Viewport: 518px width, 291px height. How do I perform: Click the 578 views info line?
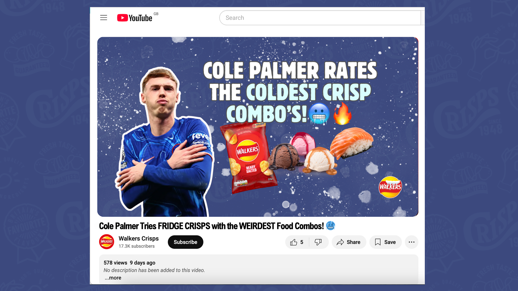pyautogui.click(x=129, y=263)
